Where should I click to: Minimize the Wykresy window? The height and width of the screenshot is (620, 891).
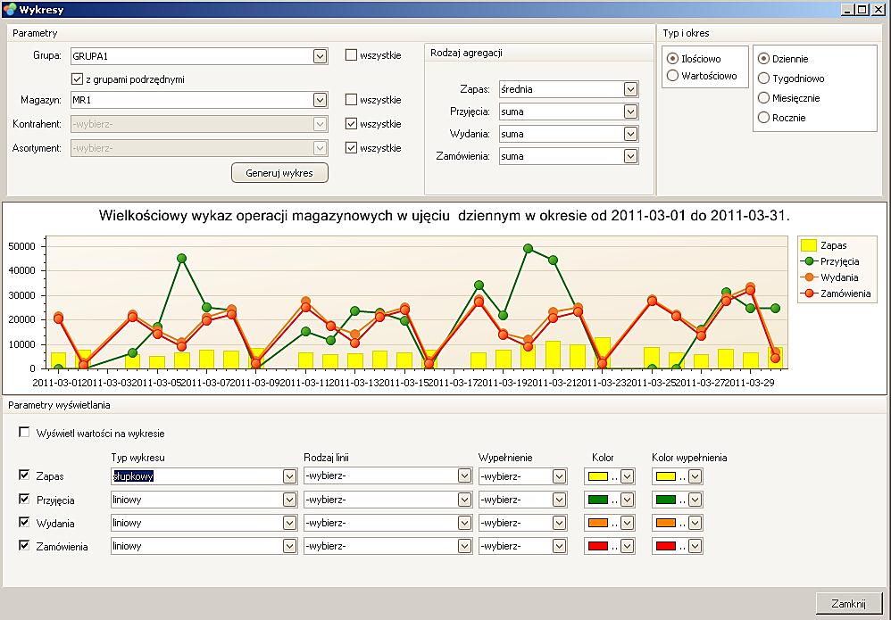pos(848,9)
